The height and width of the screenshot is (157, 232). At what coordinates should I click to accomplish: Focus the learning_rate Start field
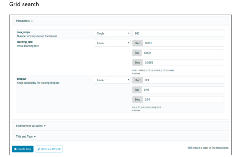(x=183, y=43)
